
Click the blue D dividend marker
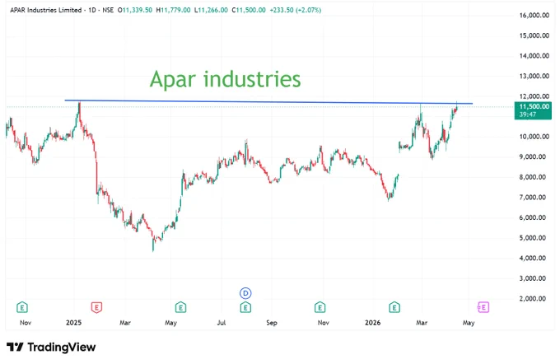point(245,293)
